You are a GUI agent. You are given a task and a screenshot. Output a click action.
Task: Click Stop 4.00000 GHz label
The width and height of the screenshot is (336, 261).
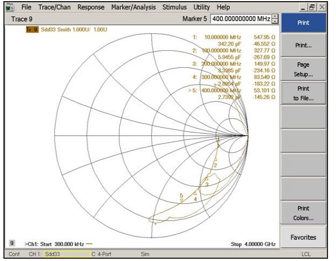253,244
